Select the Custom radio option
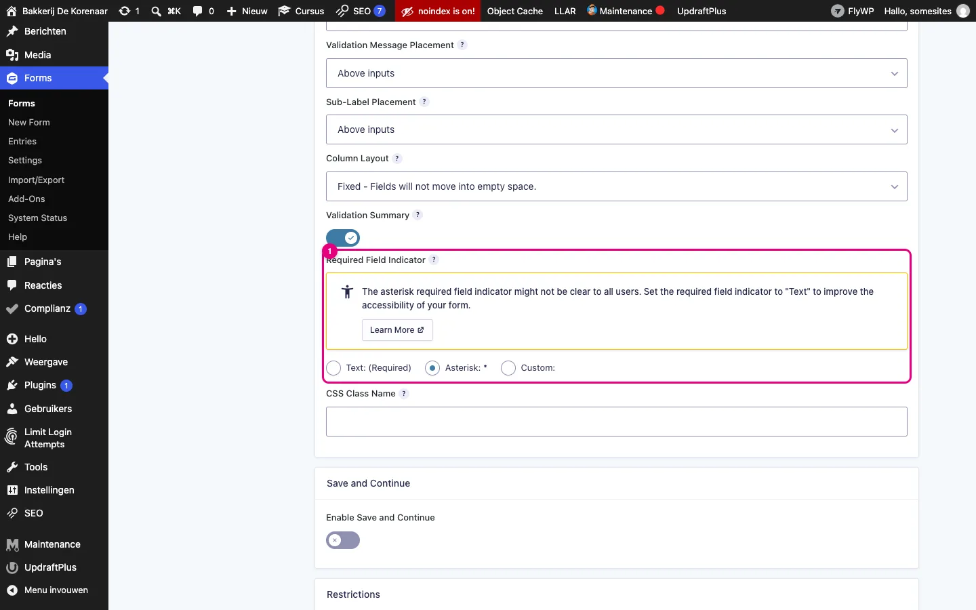 pyautogui.click(x=508, y=368)
